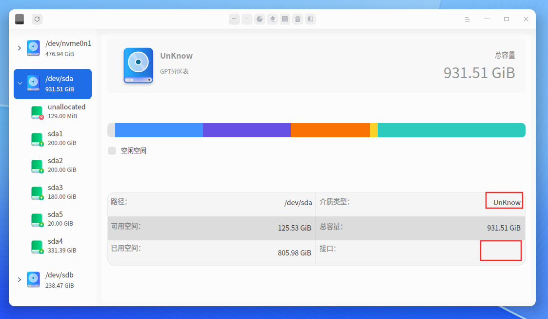Click the unallocated partition icon with red x
This screenshot has width=548, height=319.
(37, 112)
